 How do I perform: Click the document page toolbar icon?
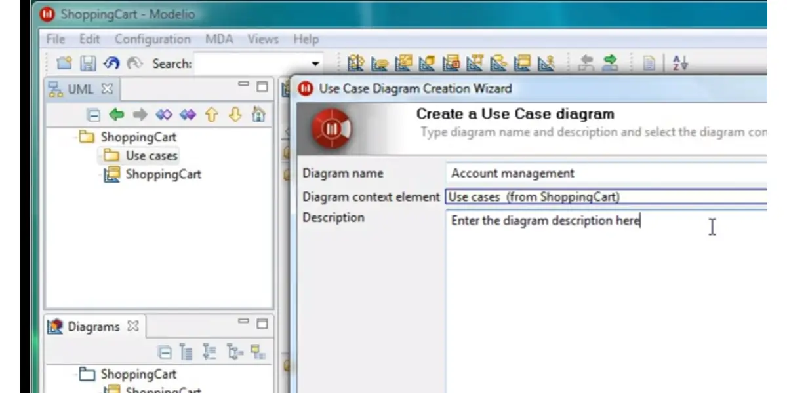[x=649, y=64]
